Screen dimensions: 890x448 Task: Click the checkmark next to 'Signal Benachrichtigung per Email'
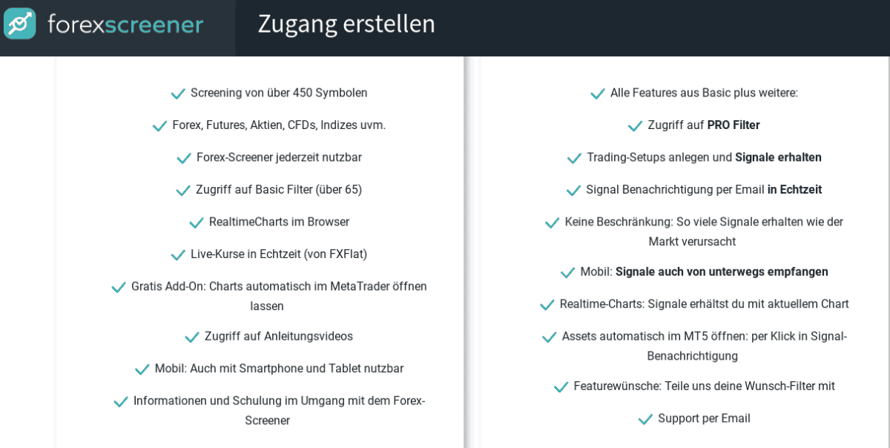point(573,189)
